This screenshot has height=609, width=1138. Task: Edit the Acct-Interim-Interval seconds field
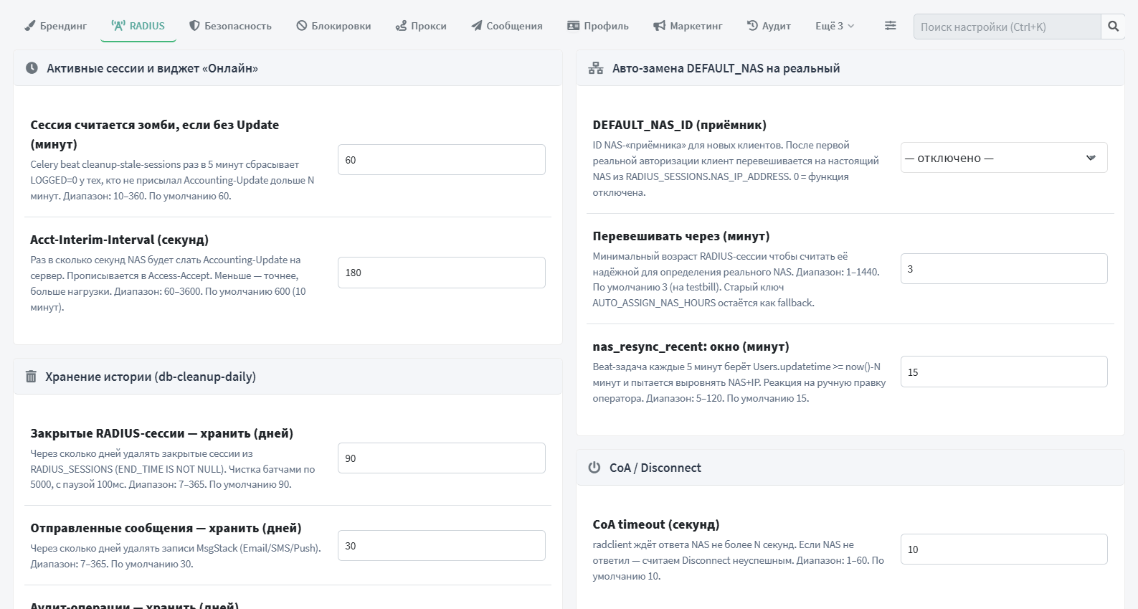tap(442, 273)
